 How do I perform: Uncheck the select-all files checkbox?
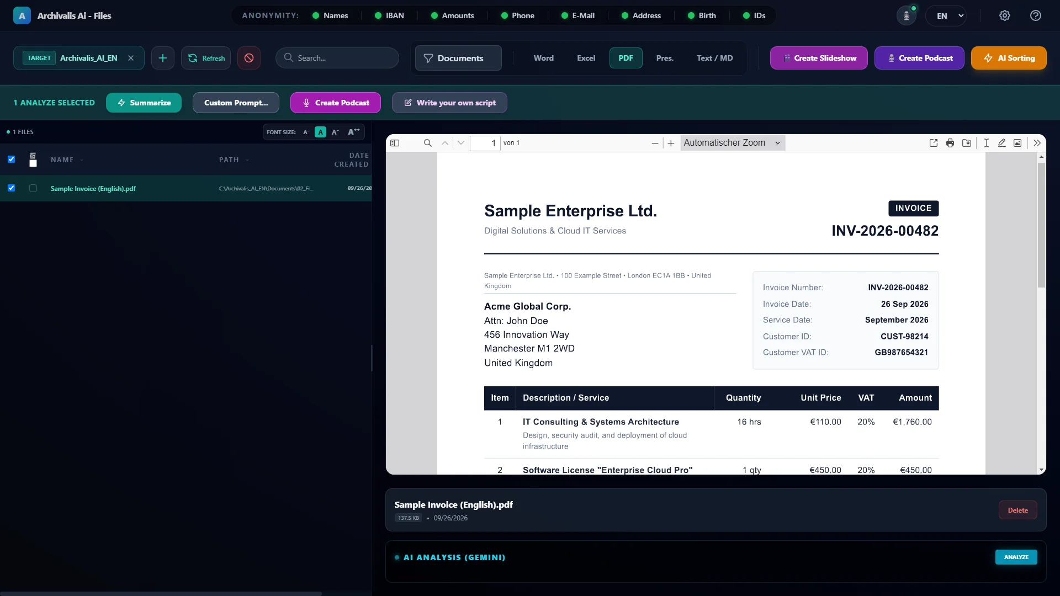(x=11, y=159)
